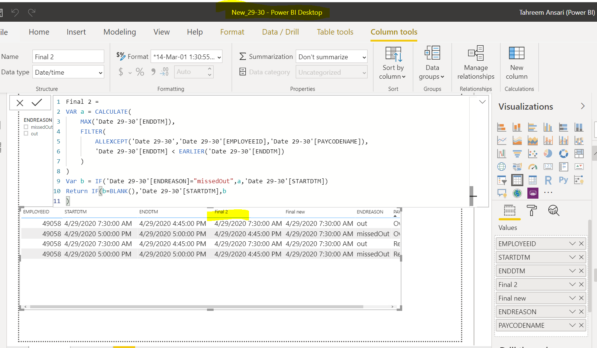
Task: Open the Data type dropdown
Action: point(68,72)
